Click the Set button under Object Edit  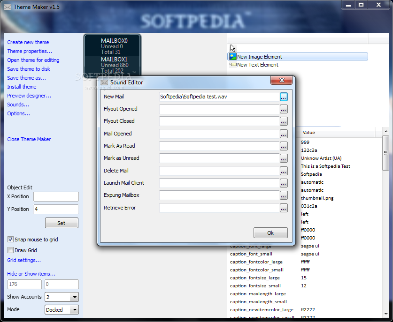point(62,223)
